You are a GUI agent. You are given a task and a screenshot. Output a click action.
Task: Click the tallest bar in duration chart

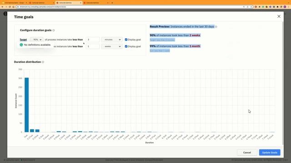27,105
